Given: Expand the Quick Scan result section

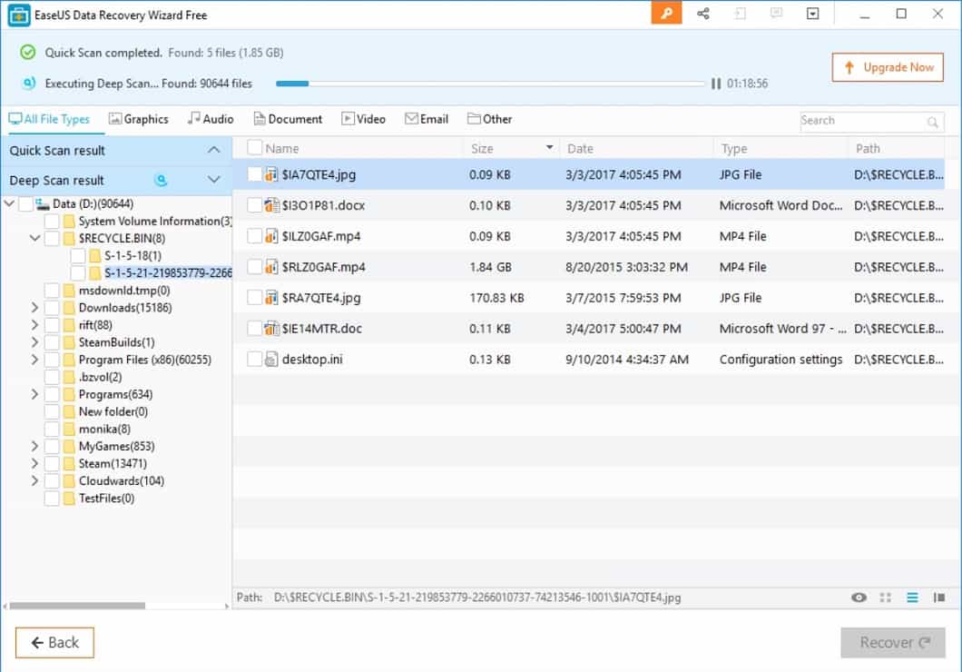Looking at the screenshot, I should pos(213,150).
